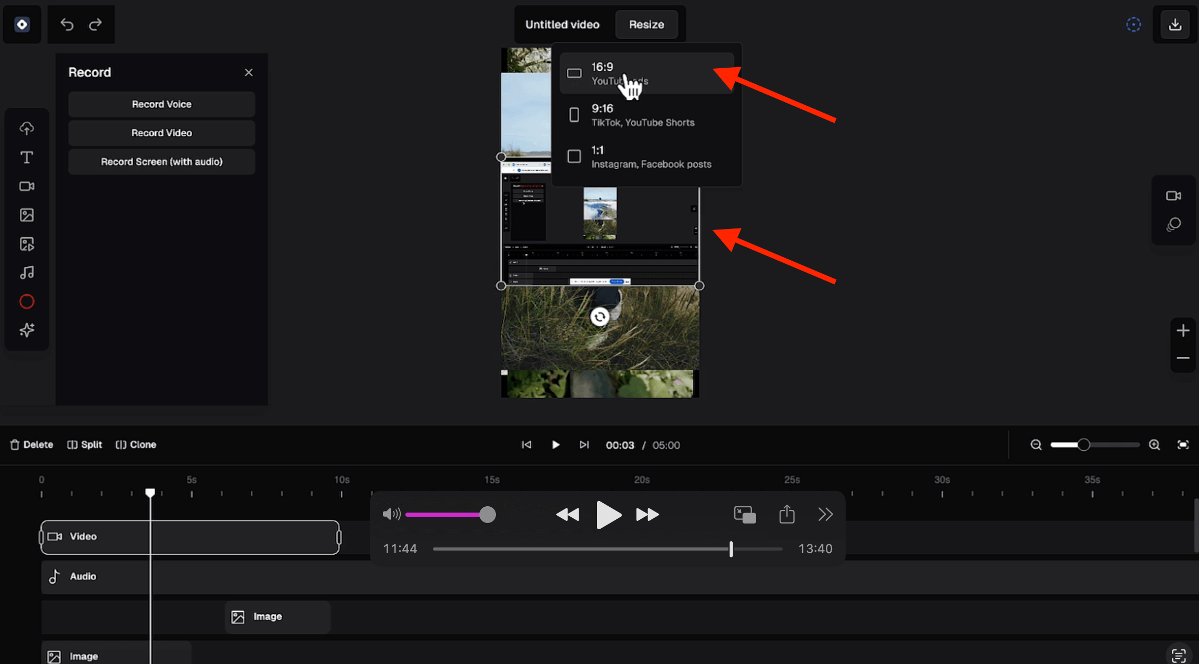Viewport: 1199px width, 664px height.
Task: Toggle picture-in-picture in media overlay
Action: [x=745, y=515]
